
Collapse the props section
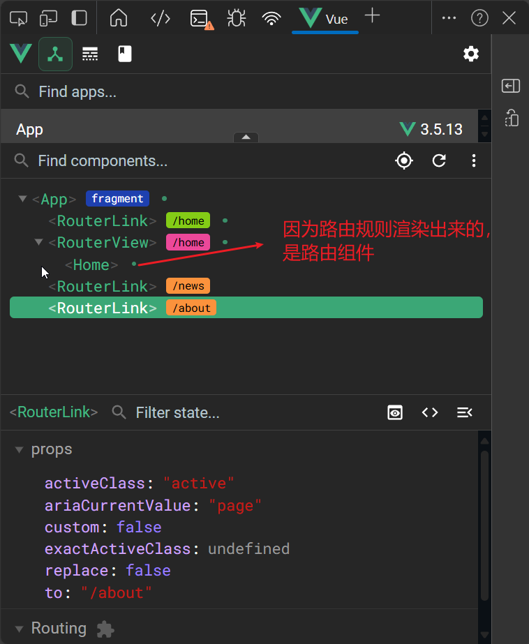coord(20,450)
